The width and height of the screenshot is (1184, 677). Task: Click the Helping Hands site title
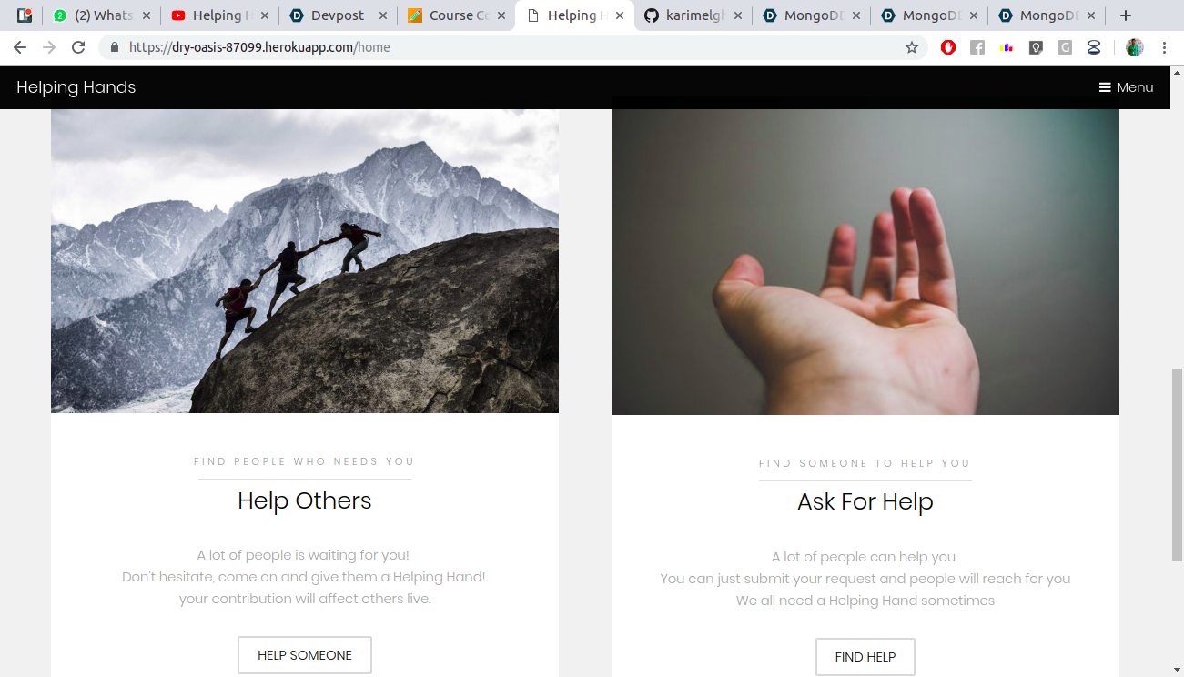pyautogui.click(x=76, y=87)
